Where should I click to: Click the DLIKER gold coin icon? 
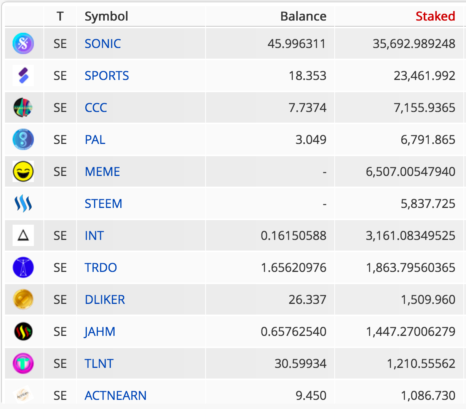pyautogui.click(x=23, y=299)
